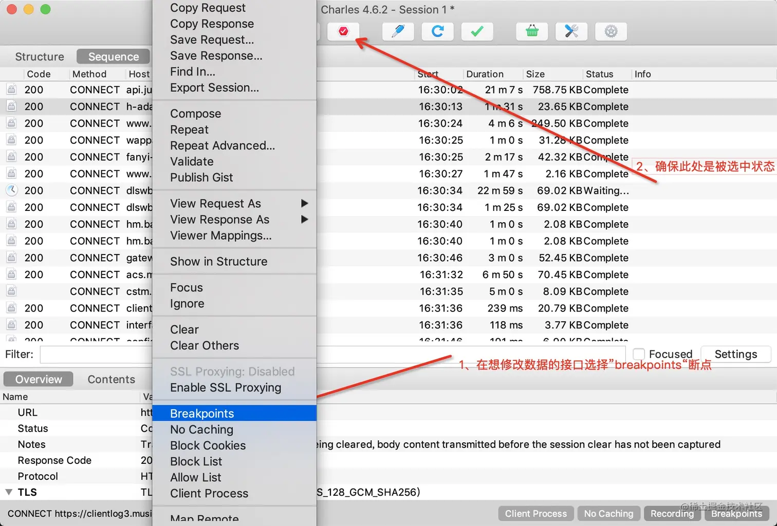Viewport: 777px width, 526px height.
Task: Choose Publish Gist menu item
Action: pyautogui.click(x=234, y=177)
